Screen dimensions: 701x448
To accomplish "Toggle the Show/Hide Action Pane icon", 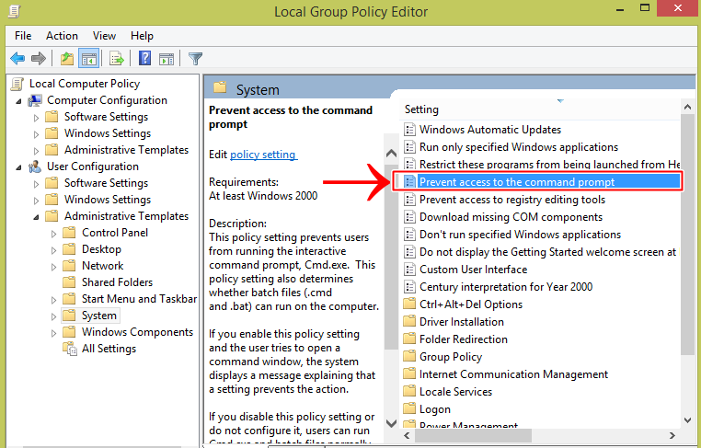I will click(167, 59).
